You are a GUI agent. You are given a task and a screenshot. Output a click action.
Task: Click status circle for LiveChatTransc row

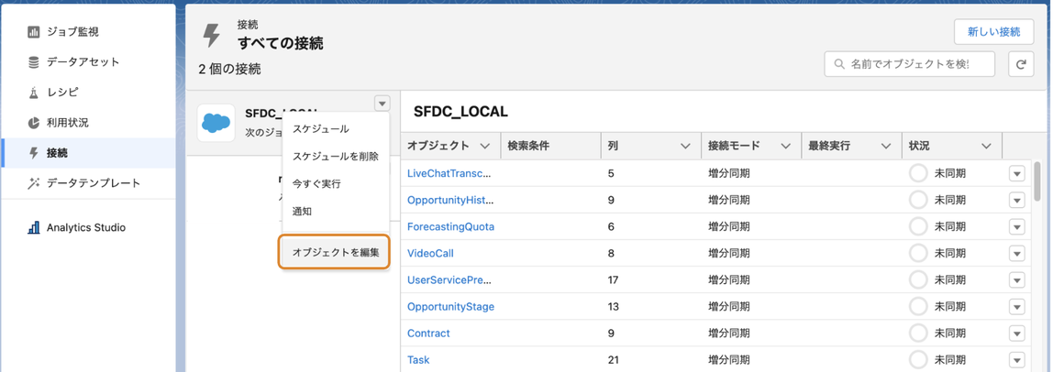point(918,173)
